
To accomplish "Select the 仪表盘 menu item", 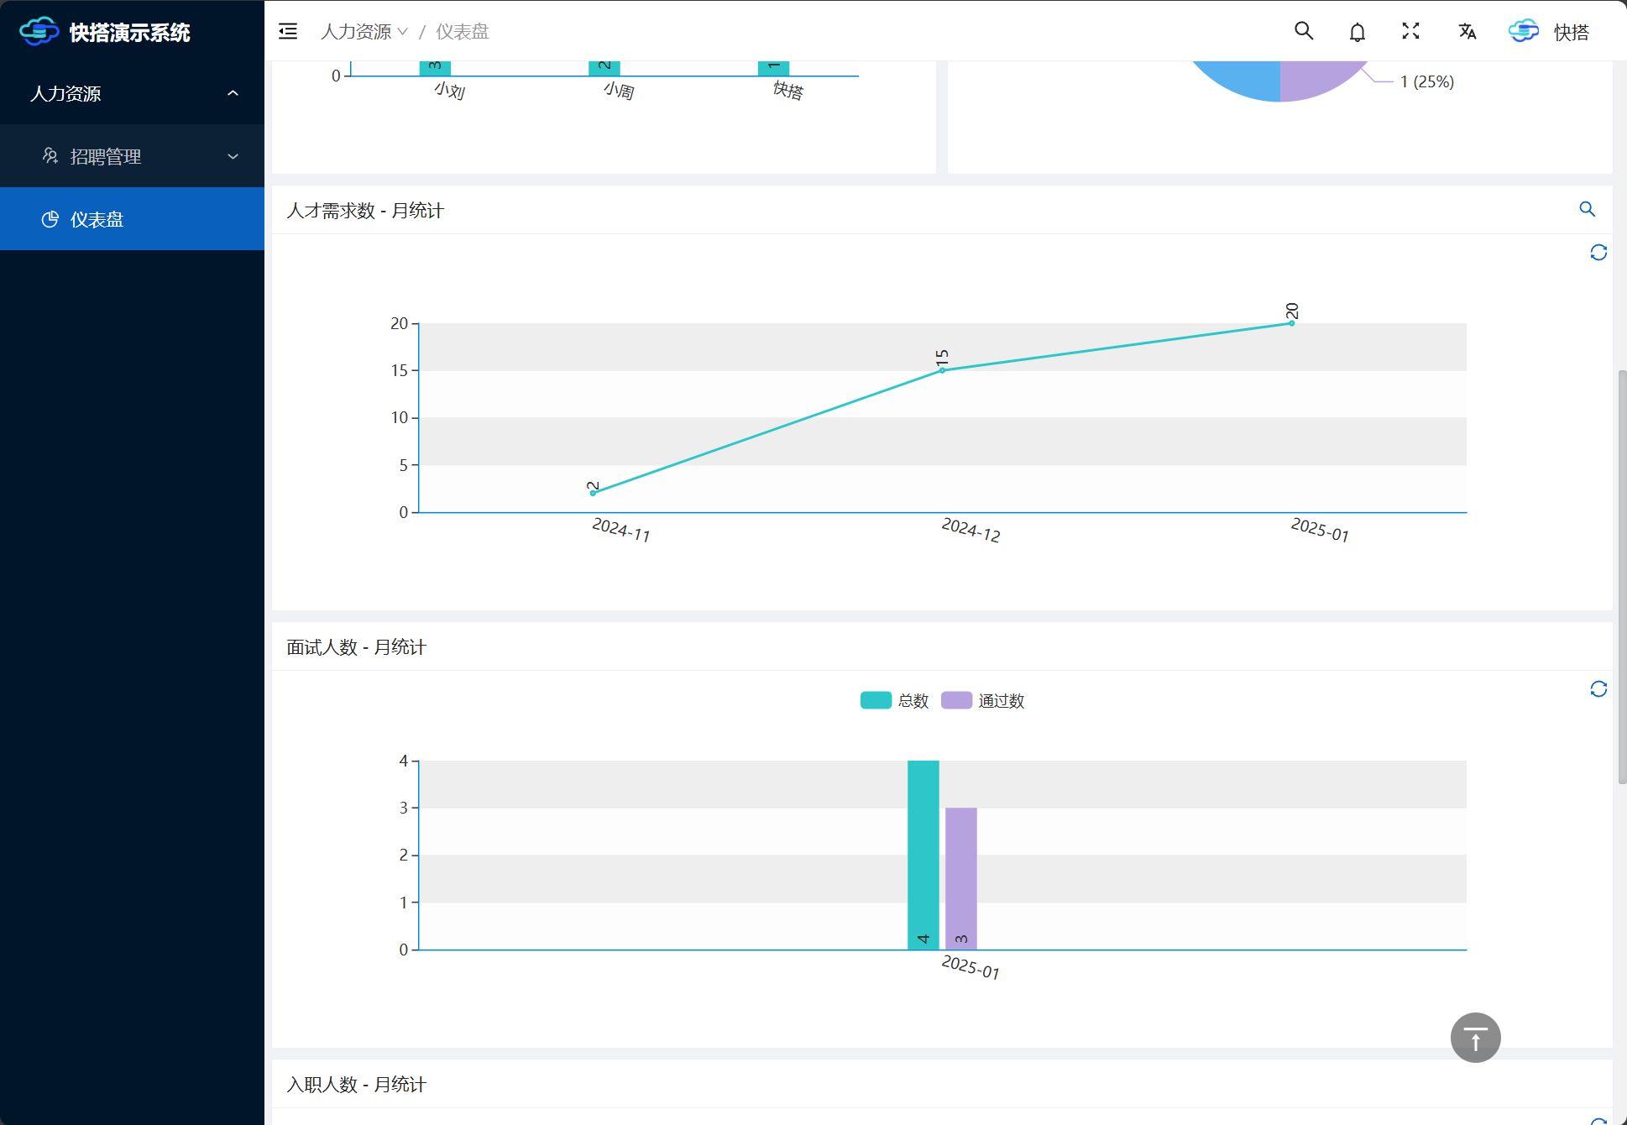I will coord(132,219).
